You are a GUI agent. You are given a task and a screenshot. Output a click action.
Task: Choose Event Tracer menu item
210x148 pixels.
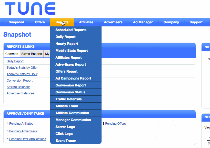66,141
